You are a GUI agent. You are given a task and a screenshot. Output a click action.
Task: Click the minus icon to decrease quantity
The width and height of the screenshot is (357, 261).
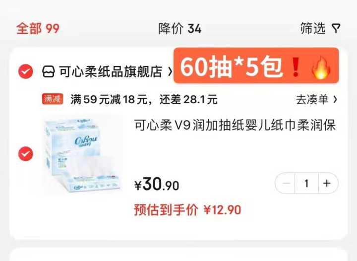coord(286,183)
